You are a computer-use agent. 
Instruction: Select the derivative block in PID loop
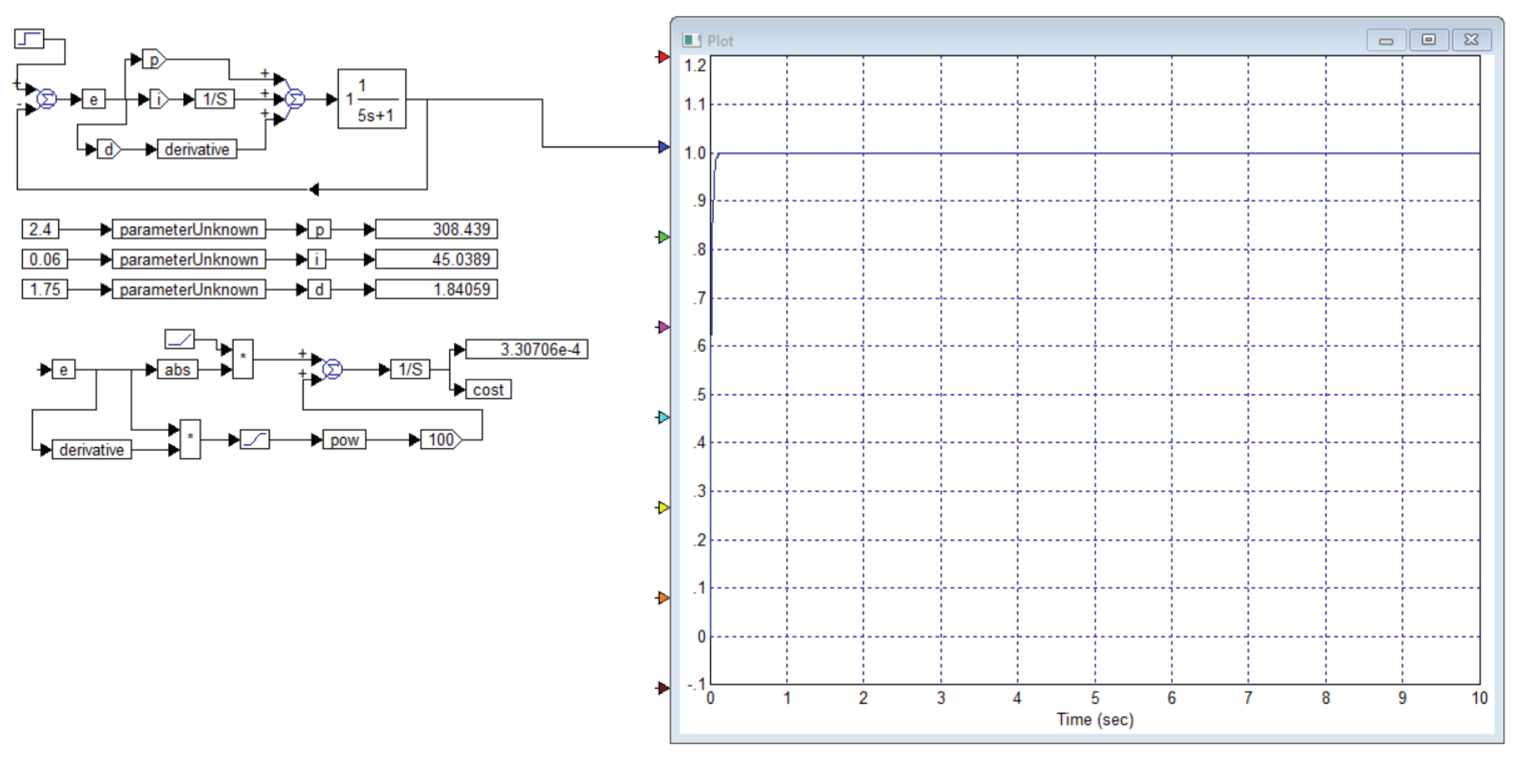click(x=197, y=149)
